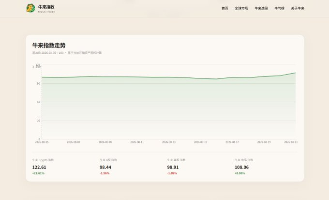The width and height of the screenshot is (329, 200).
Task: Click the 2026-08-19 x-axis date label
Action: point(264,142)
